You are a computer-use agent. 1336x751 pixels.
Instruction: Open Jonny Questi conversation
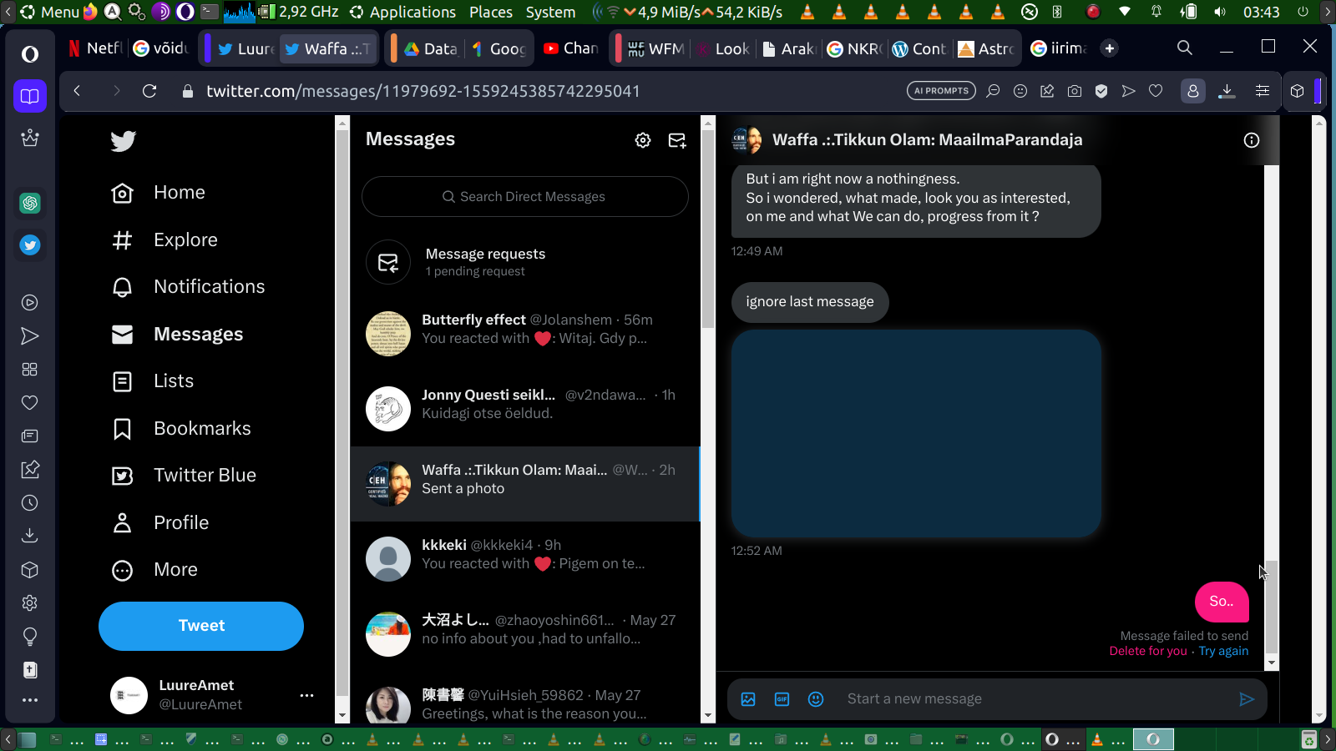(525, 409)
